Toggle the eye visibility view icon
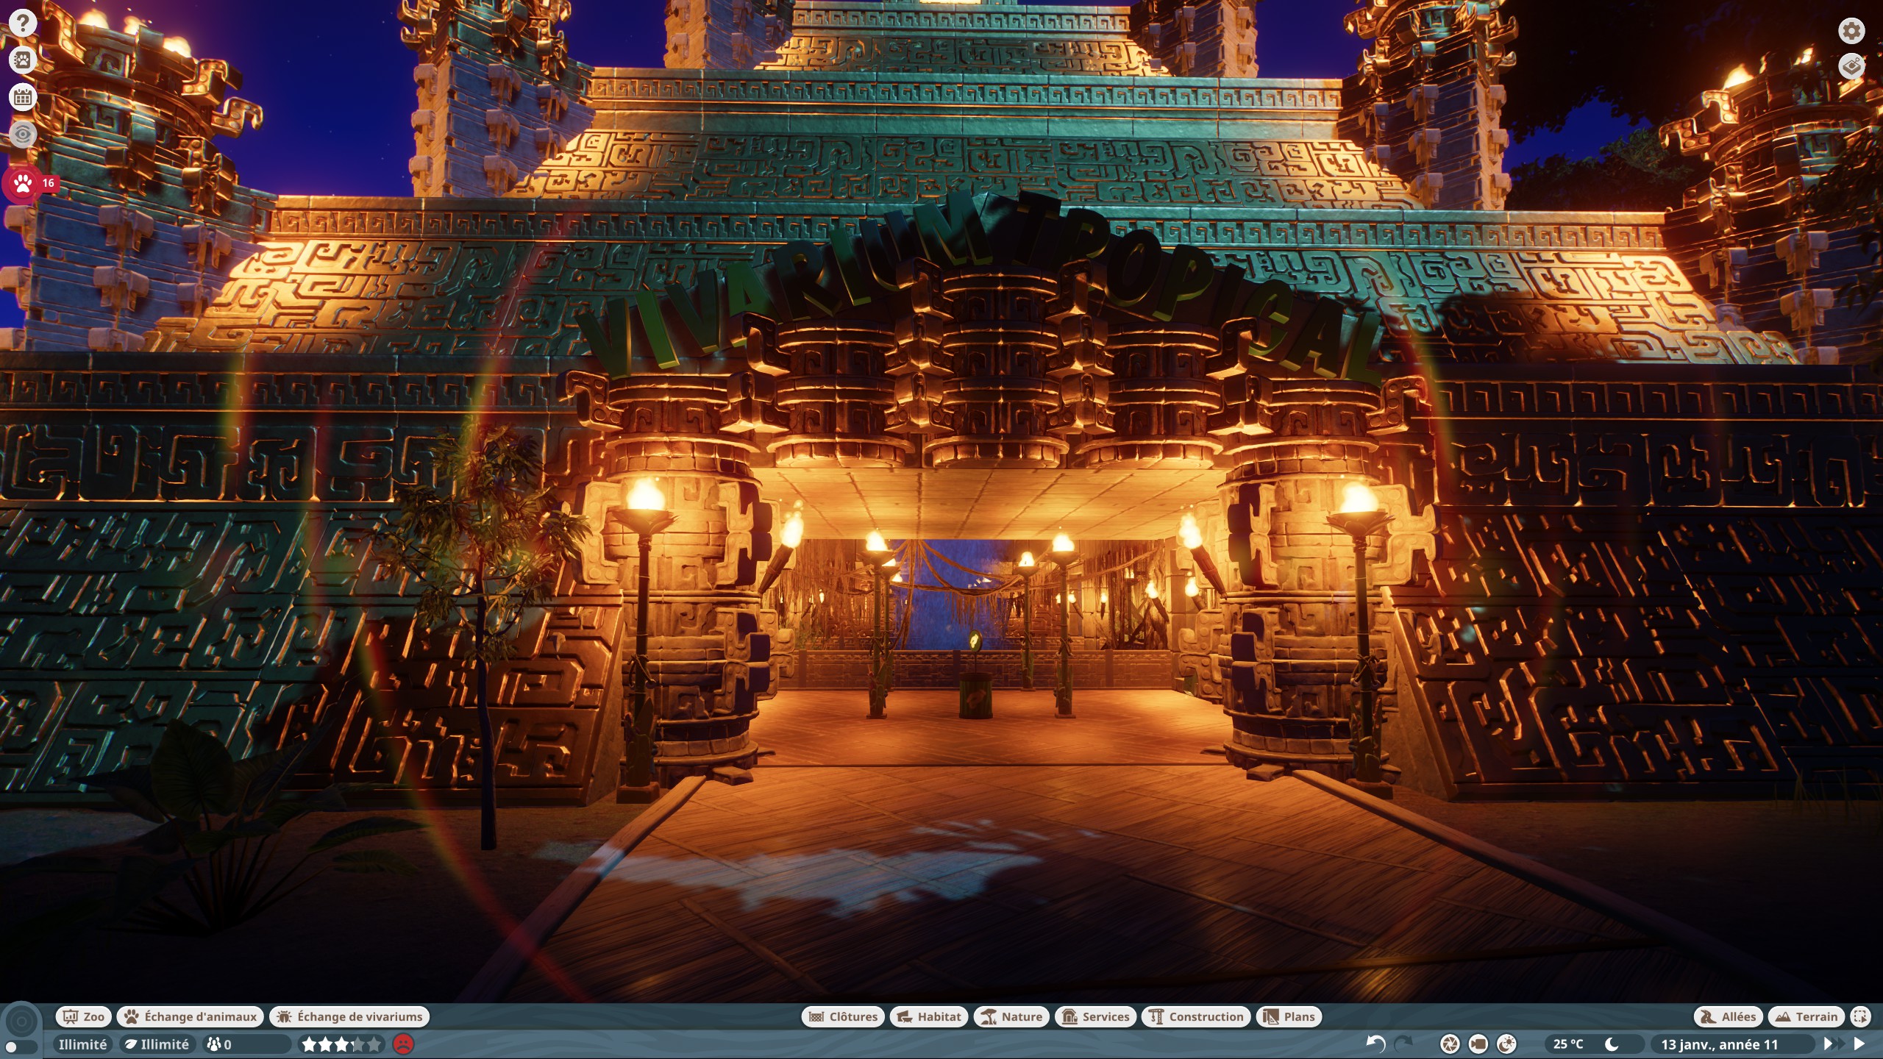 (23, 134)
